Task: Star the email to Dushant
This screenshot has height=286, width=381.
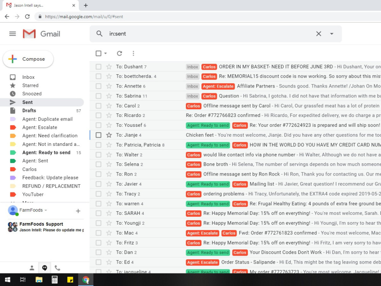Action: pyautogui.click(x=109, y=67)
